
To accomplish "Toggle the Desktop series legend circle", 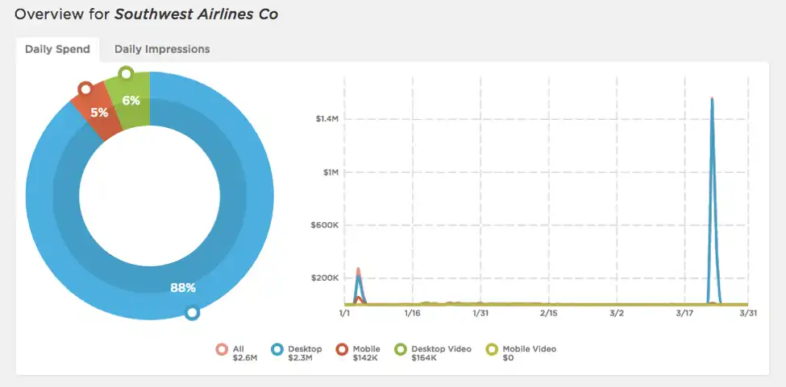I will tap(277, 349).
